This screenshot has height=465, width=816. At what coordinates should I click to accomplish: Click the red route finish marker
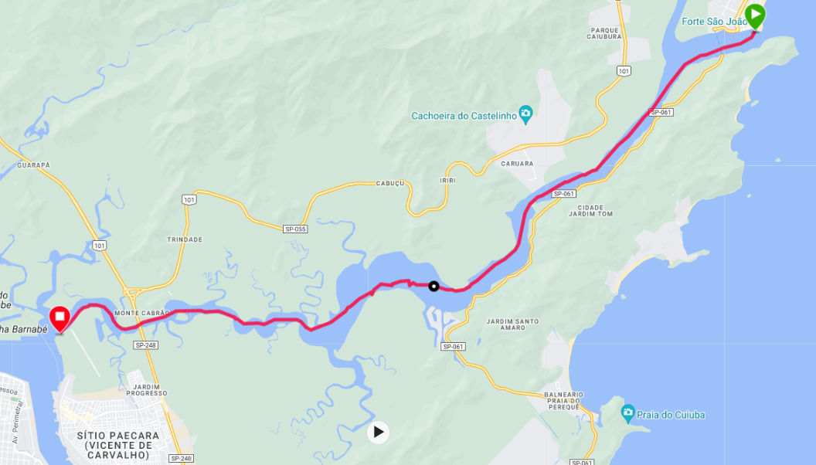click(59, 319)
